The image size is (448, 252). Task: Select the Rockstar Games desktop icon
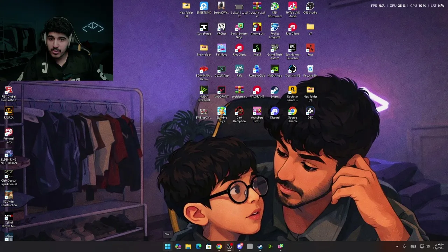(x=293, y=94)
